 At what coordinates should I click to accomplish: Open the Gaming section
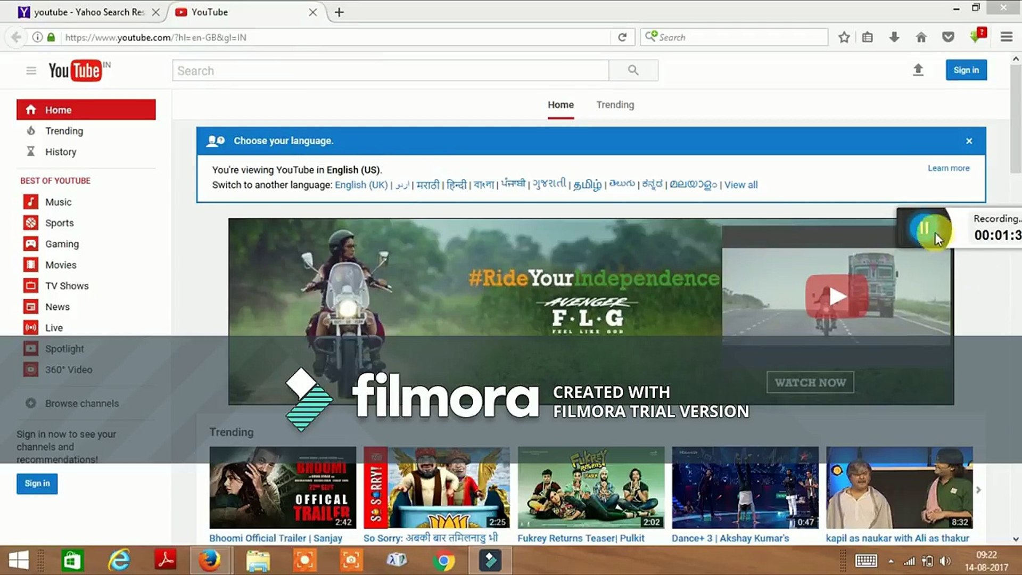click(x=62, y=244)
